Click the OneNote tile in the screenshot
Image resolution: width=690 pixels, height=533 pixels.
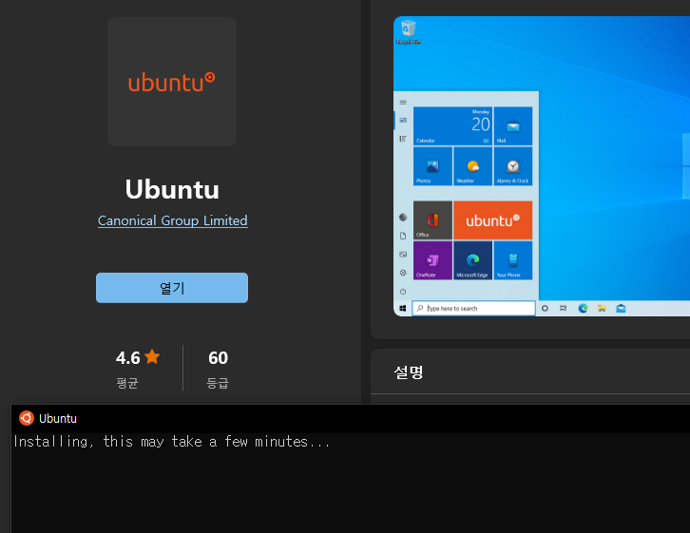[432, 260]
